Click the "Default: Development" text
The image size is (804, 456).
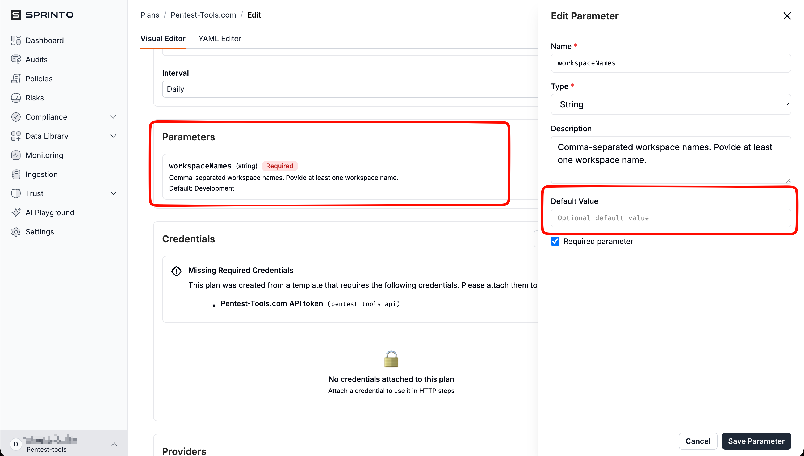tap(202, 188)
